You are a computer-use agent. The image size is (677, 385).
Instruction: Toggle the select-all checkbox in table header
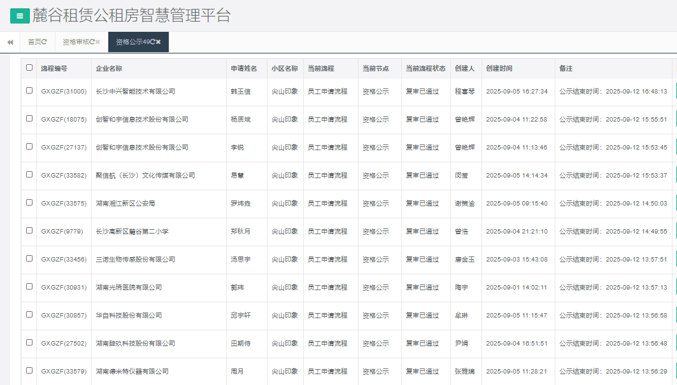click(x=29, y=68)
